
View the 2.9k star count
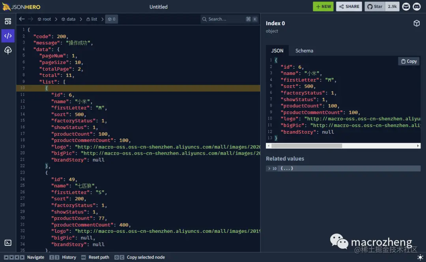click(x=392, y=7)
